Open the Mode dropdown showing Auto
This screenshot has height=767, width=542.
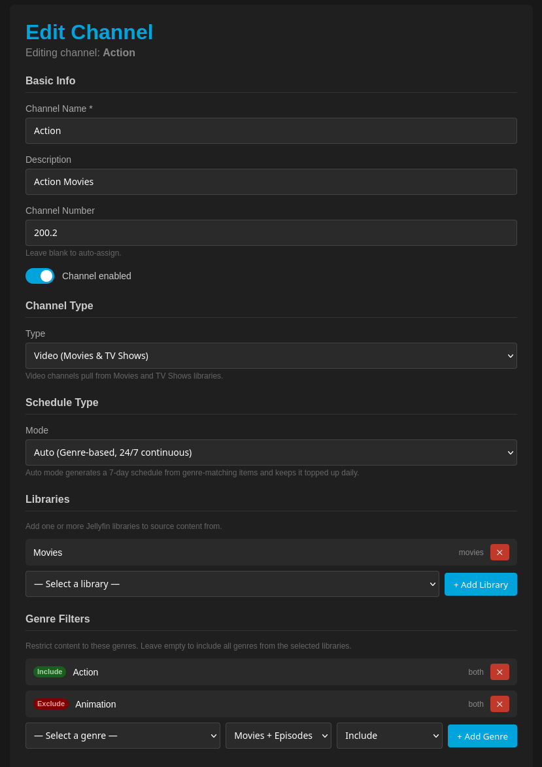[271, 452]
